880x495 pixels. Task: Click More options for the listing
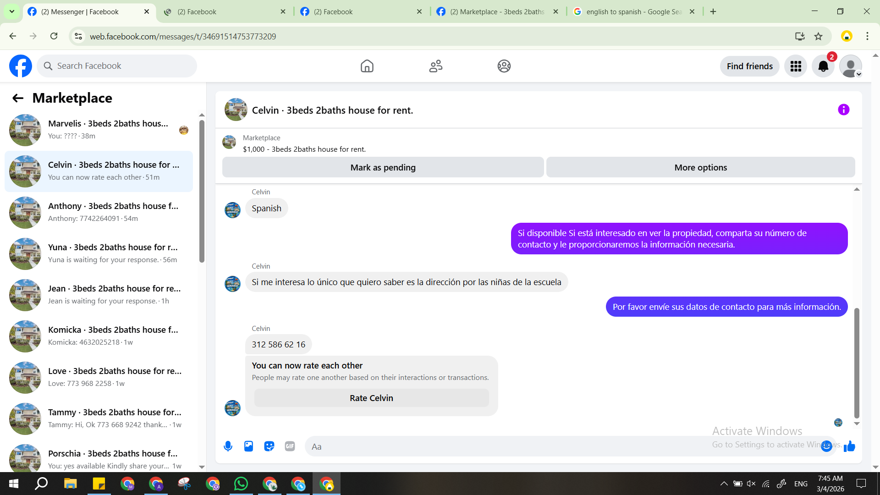coord(700,167)
